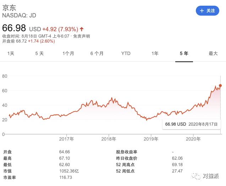Image resolution: width=226 pixels, height=186 pixels.
Task: Click the blue 关注 follow button
Action: (x=208, y=11)
